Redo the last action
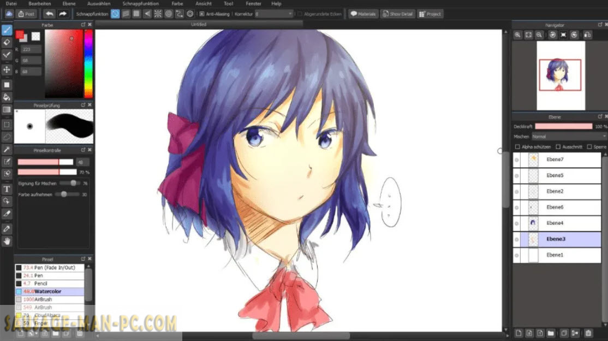Image resolution: width=608 pixels, height=341 pixels. pyautogui.click(x=62, y=14)
